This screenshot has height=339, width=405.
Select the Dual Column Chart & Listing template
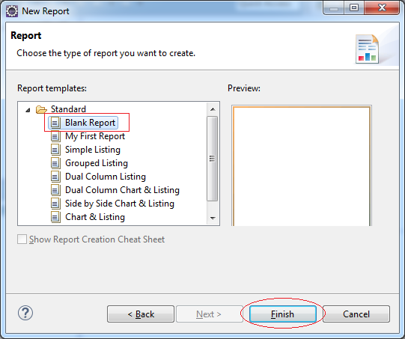pyautogui.click(x=122, y=190)
